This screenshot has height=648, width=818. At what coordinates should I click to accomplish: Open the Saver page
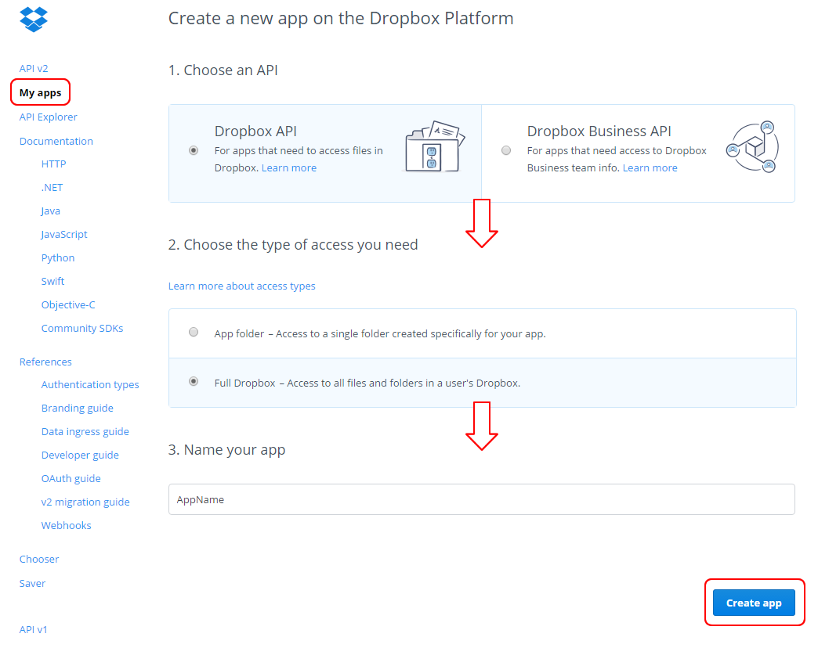tap(32, 583)
